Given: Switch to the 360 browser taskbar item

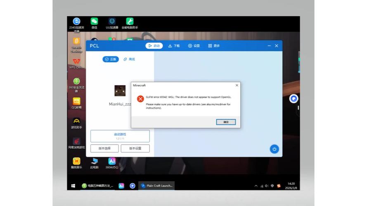Looking at the screenshot, I should (x=97, y=186).
